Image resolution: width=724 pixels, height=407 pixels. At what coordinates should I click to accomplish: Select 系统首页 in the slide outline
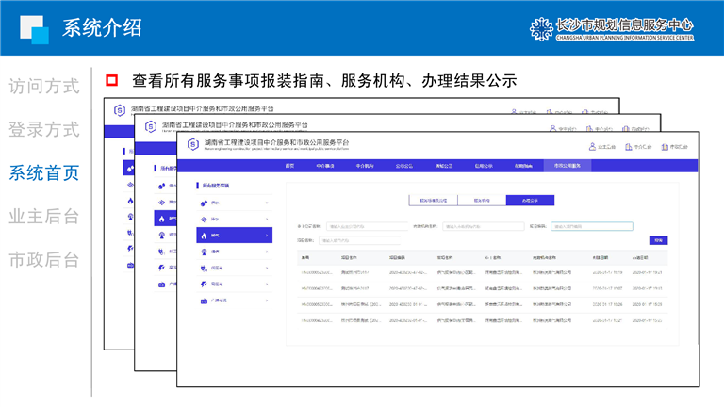(44, 172)
